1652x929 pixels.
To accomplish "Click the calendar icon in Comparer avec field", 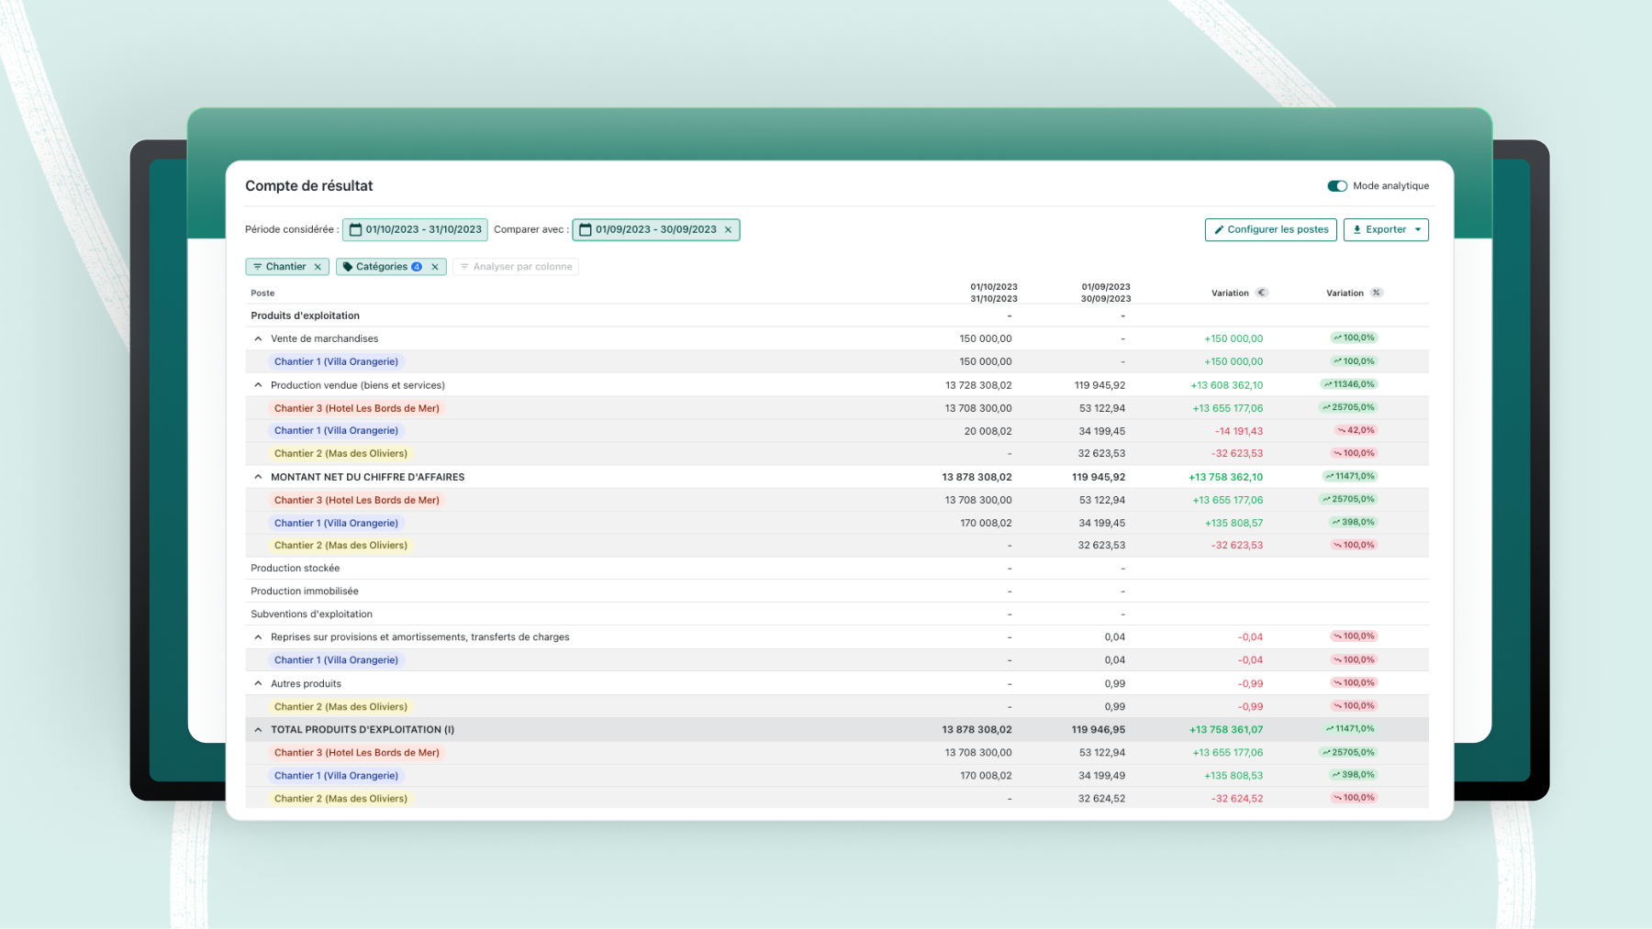I will (585, 230).
